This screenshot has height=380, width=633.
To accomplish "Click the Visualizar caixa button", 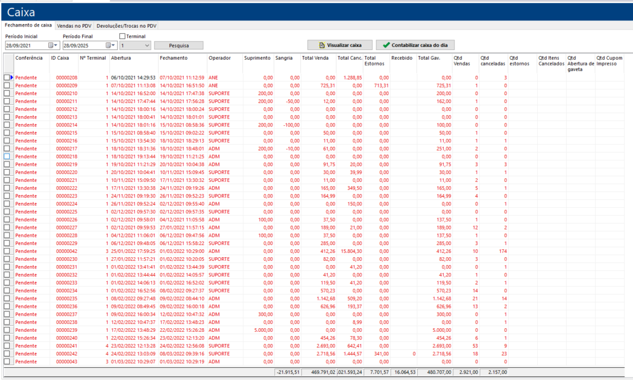I will pos(340,45).
